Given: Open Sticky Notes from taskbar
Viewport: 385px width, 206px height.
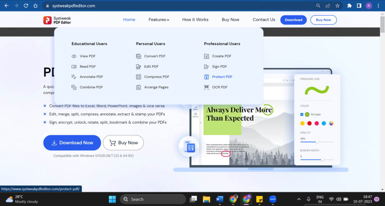Looking at the screenshot, I should [x=259, y=199].
